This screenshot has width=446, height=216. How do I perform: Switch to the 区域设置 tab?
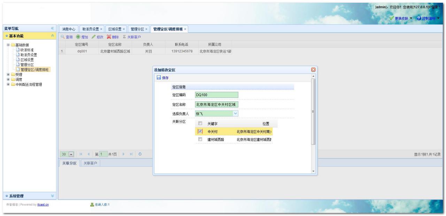click(114, 29)
